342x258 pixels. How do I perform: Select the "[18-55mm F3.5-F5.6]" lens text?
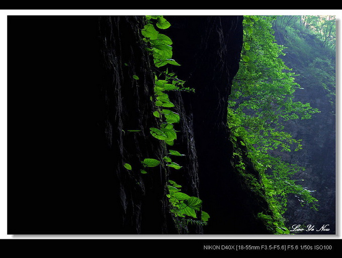click(261, 247)
